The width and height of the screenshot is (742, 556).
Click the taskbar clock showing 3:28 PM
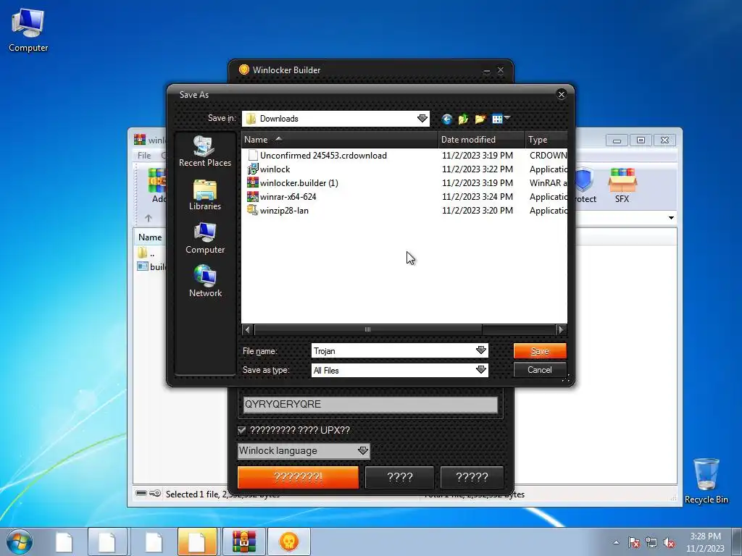(x=706, y=542)
